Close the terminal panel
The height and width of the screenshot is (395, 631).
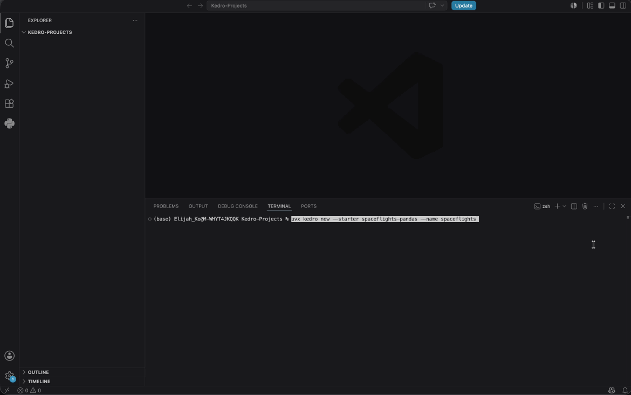[x=623, y=206]
